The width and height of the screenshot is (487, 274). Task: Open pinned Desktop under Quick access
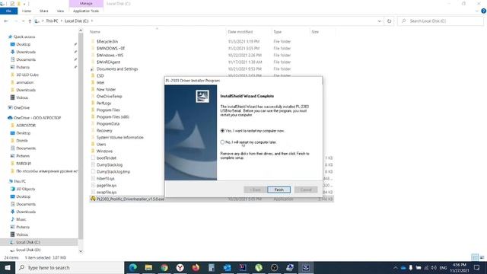[x=24, y=44]
